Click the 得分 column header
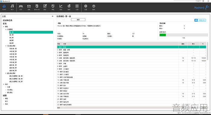Image resolution: width=211 pixels, height=115 pixels. (x=194, y=44)
